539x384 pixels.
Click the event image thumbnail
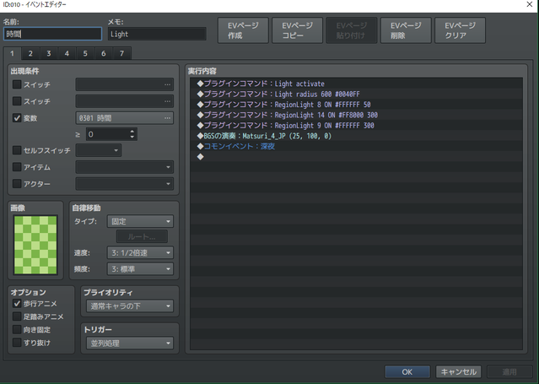[35, 245]
